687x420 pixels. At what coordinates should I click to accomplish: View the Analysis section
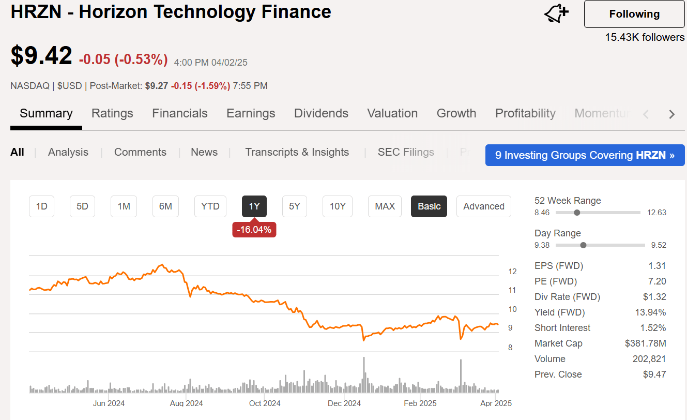click(68, 152)
